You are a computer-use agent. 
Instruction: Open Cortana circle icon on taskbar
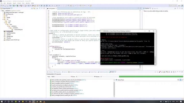9,102
